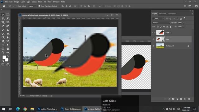Expand status bar info arrow
Viewport: 199px width, 112px height.
tap(52, 96)
